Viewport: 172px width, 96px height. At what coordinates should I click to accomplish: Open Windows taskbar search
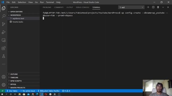(6, 94)
